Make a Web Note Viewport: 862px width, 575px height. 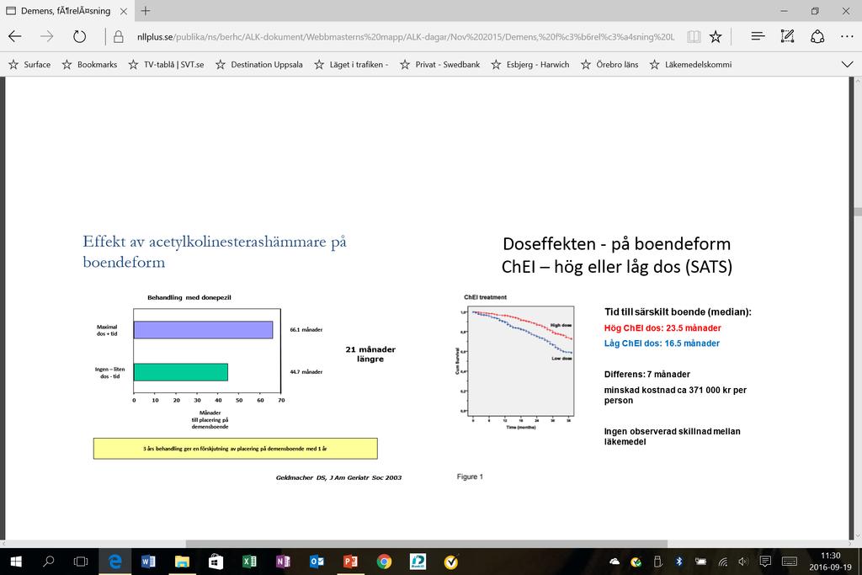(x=788, y=37)
